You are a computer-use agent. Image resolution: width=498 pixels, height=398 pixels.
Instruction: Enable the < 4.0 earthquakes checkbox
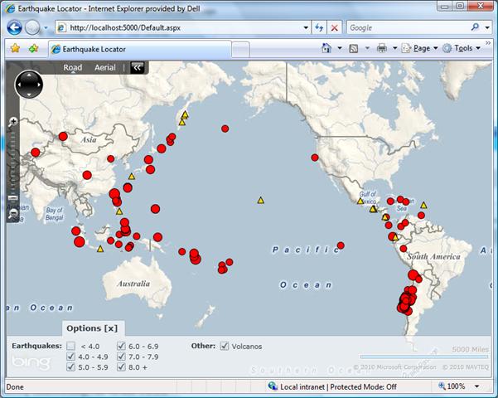[70, 346]
